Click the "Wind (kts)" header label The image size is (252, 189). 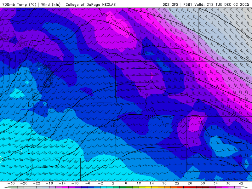click(51, 4)
